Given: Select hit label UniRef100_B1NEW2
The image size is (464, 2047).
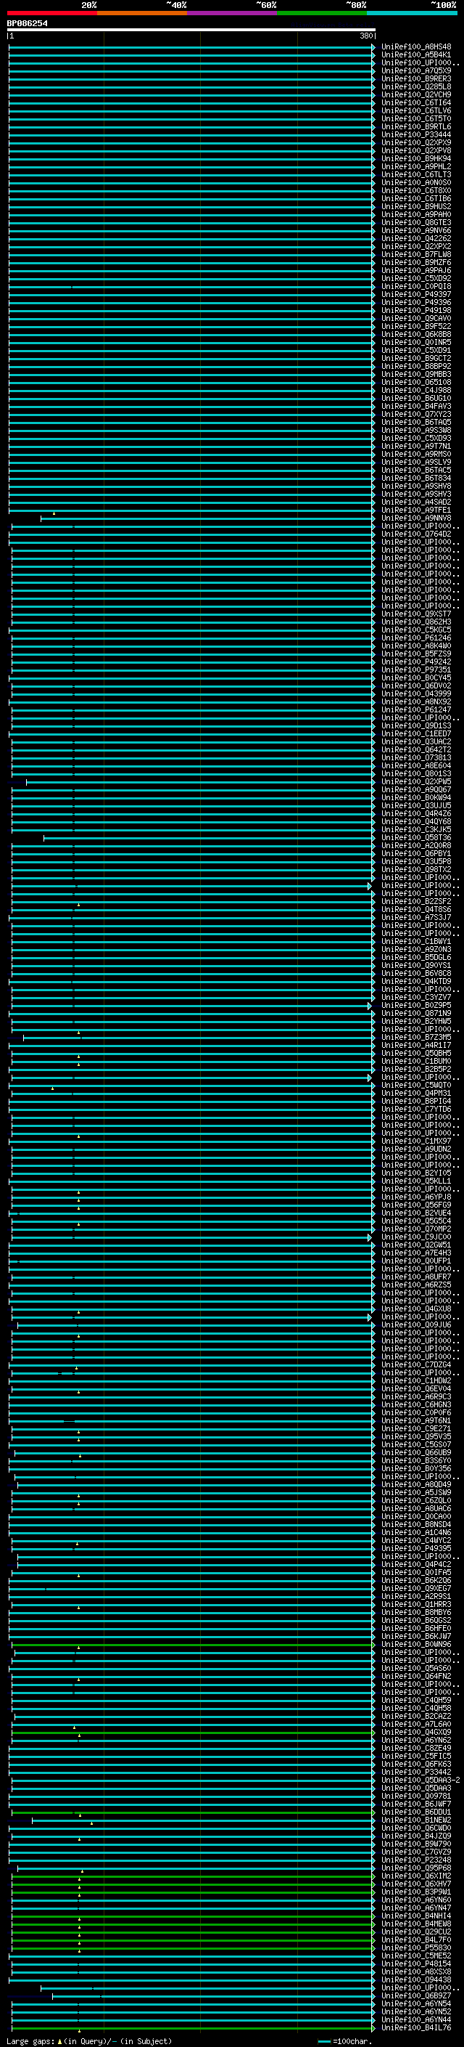Looking at the screenshot, I should click(x=416, y=1820).
